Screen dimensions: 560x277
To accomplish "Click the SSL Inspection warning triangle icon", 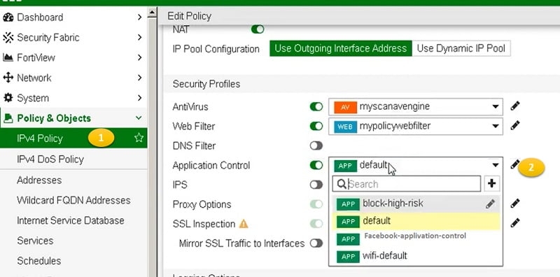I will click(x=243, y=224).
